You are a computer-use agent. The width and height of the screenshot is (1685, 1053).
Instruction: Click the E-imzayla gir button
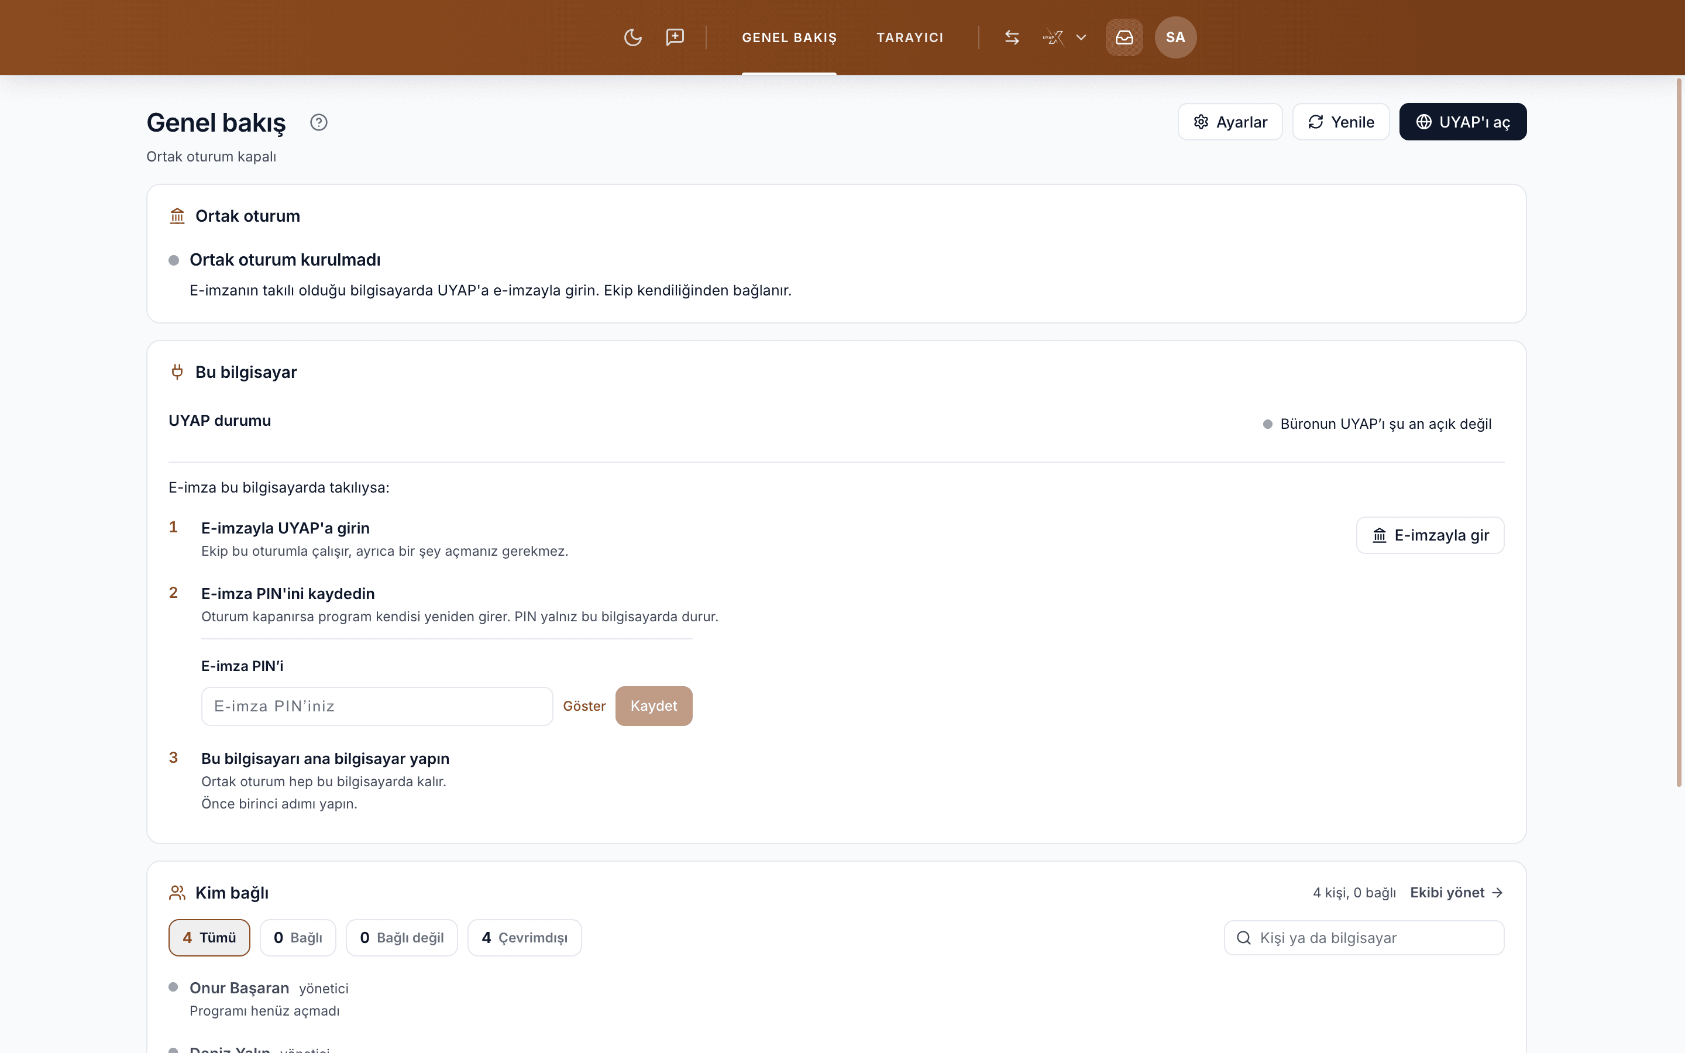click(x=1429, y=535)
